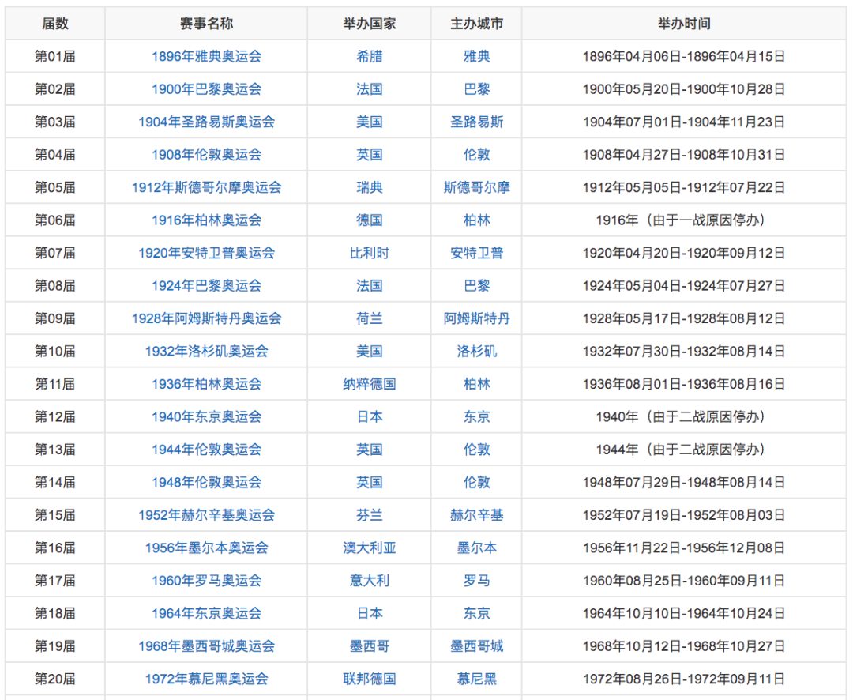Click the country link 联邦德国
853x700 pixels.
click(370, 679)
